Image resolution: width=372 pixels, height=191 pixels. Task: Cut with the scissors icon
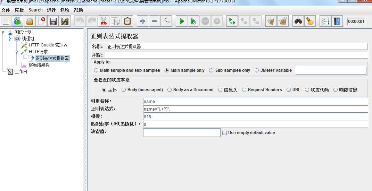pos(104,21)
